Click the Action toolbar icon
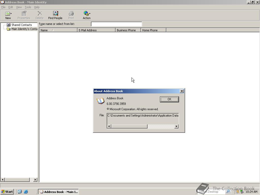The width and height of the screenshot is (260, 195). pos(86,14)
